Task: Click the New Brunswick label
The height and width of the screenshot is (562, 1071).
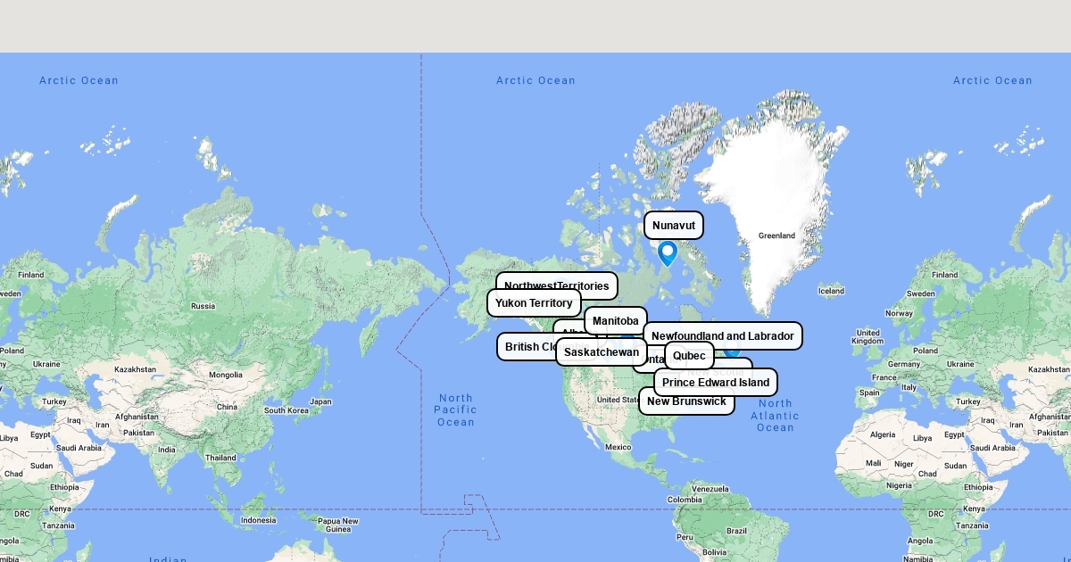Action: [686, 402]
